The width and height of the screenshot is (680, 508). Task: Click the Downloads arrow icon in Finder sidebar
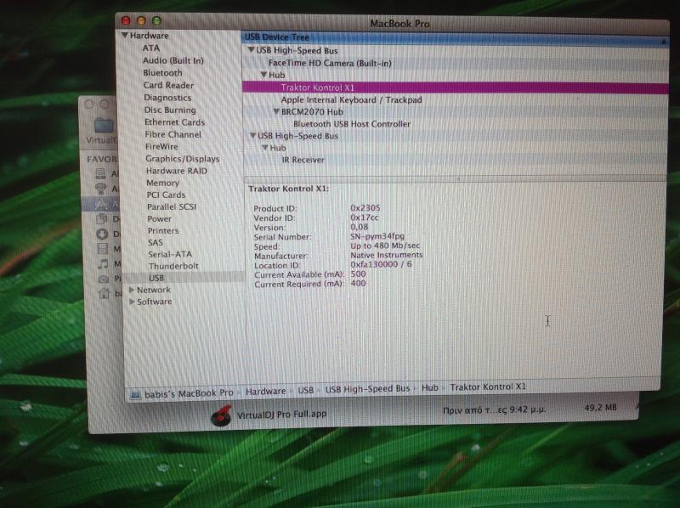tap(102, 234)
